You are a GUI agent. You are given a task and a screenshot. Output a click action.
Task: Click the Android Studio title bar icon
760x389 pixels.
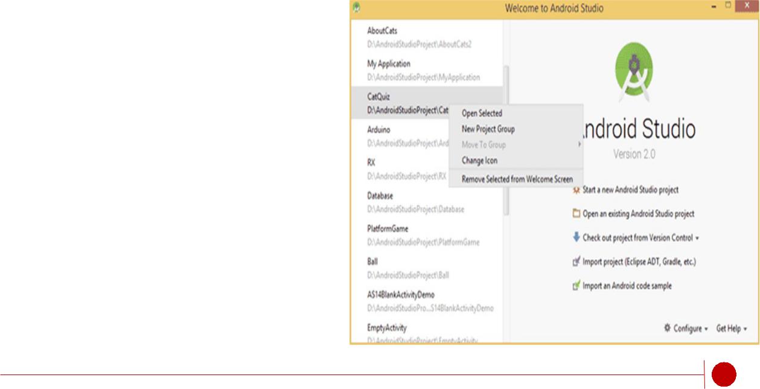357,8
